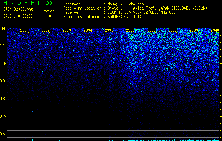
Task: Click the 0.7 frequency axis label
Action: [3, 116]
